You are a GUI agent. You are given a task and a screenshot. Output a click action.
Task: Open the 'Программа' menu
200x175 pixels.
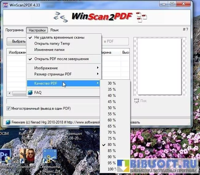point(14,30)
